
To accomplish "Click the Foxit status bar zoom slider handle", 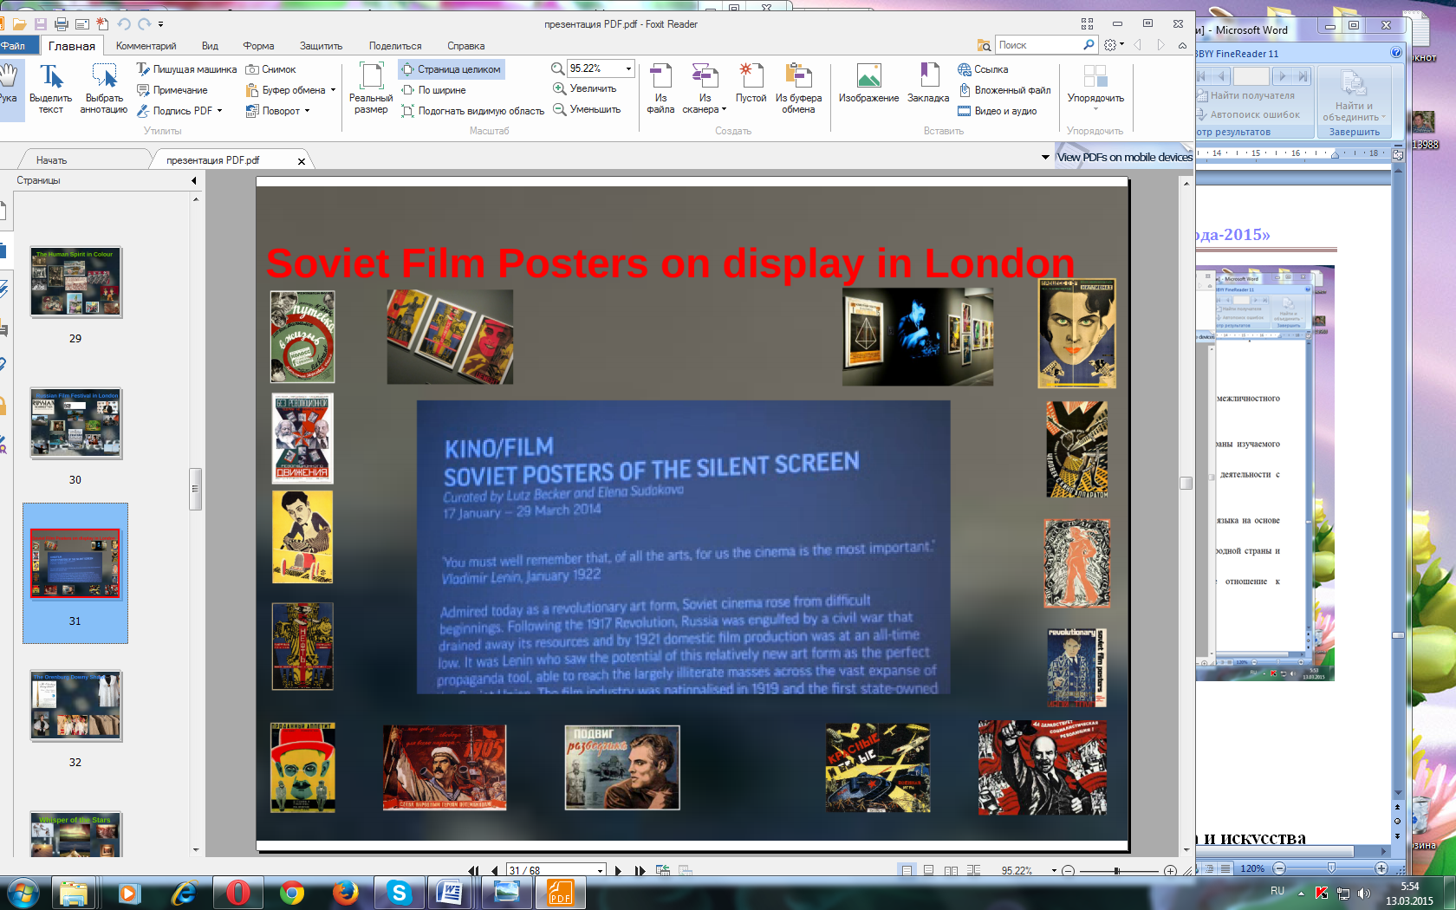I will click(1117, 870).
